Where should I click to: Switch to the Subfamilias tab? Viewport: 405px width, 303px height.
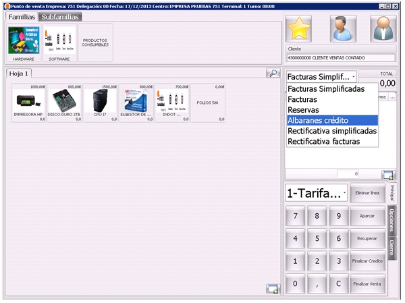(59, 16)
